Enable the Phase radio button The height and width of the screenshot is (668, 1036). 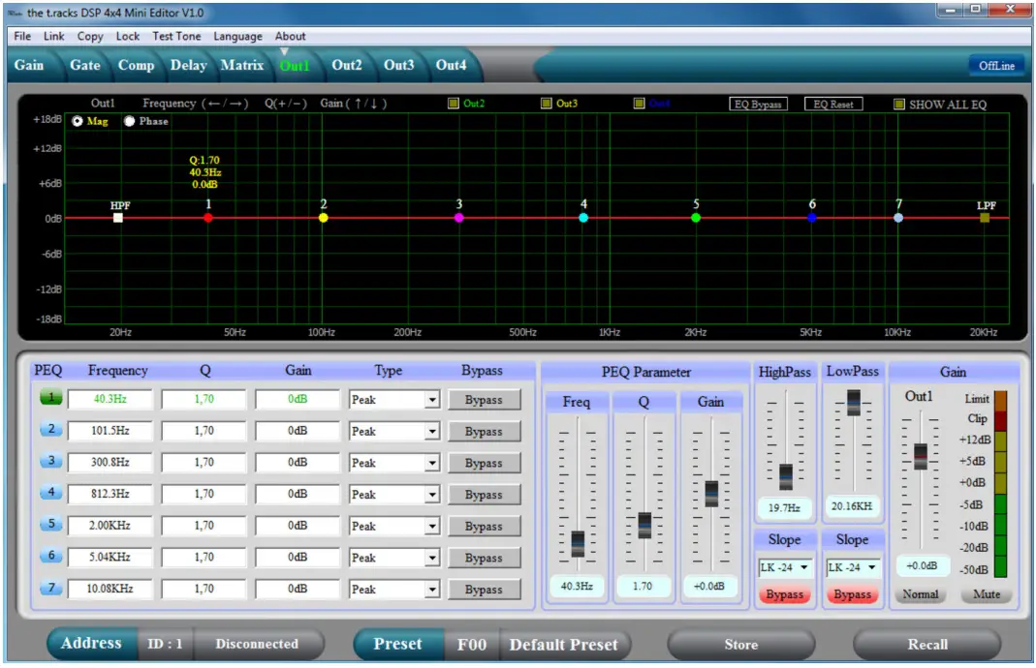(x=130, y=122)
